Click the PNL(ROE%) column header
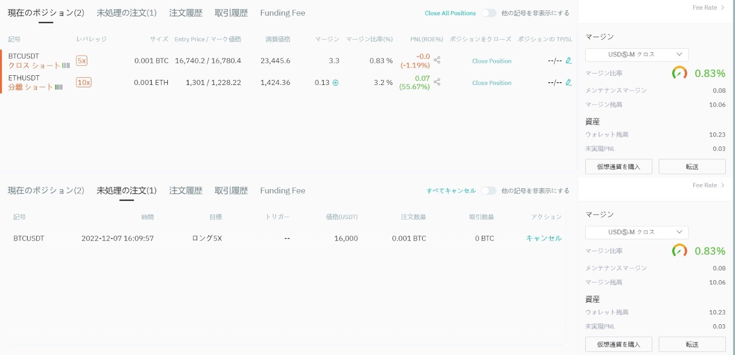Viewport: 735px width, 355px height. coord(427,39)
